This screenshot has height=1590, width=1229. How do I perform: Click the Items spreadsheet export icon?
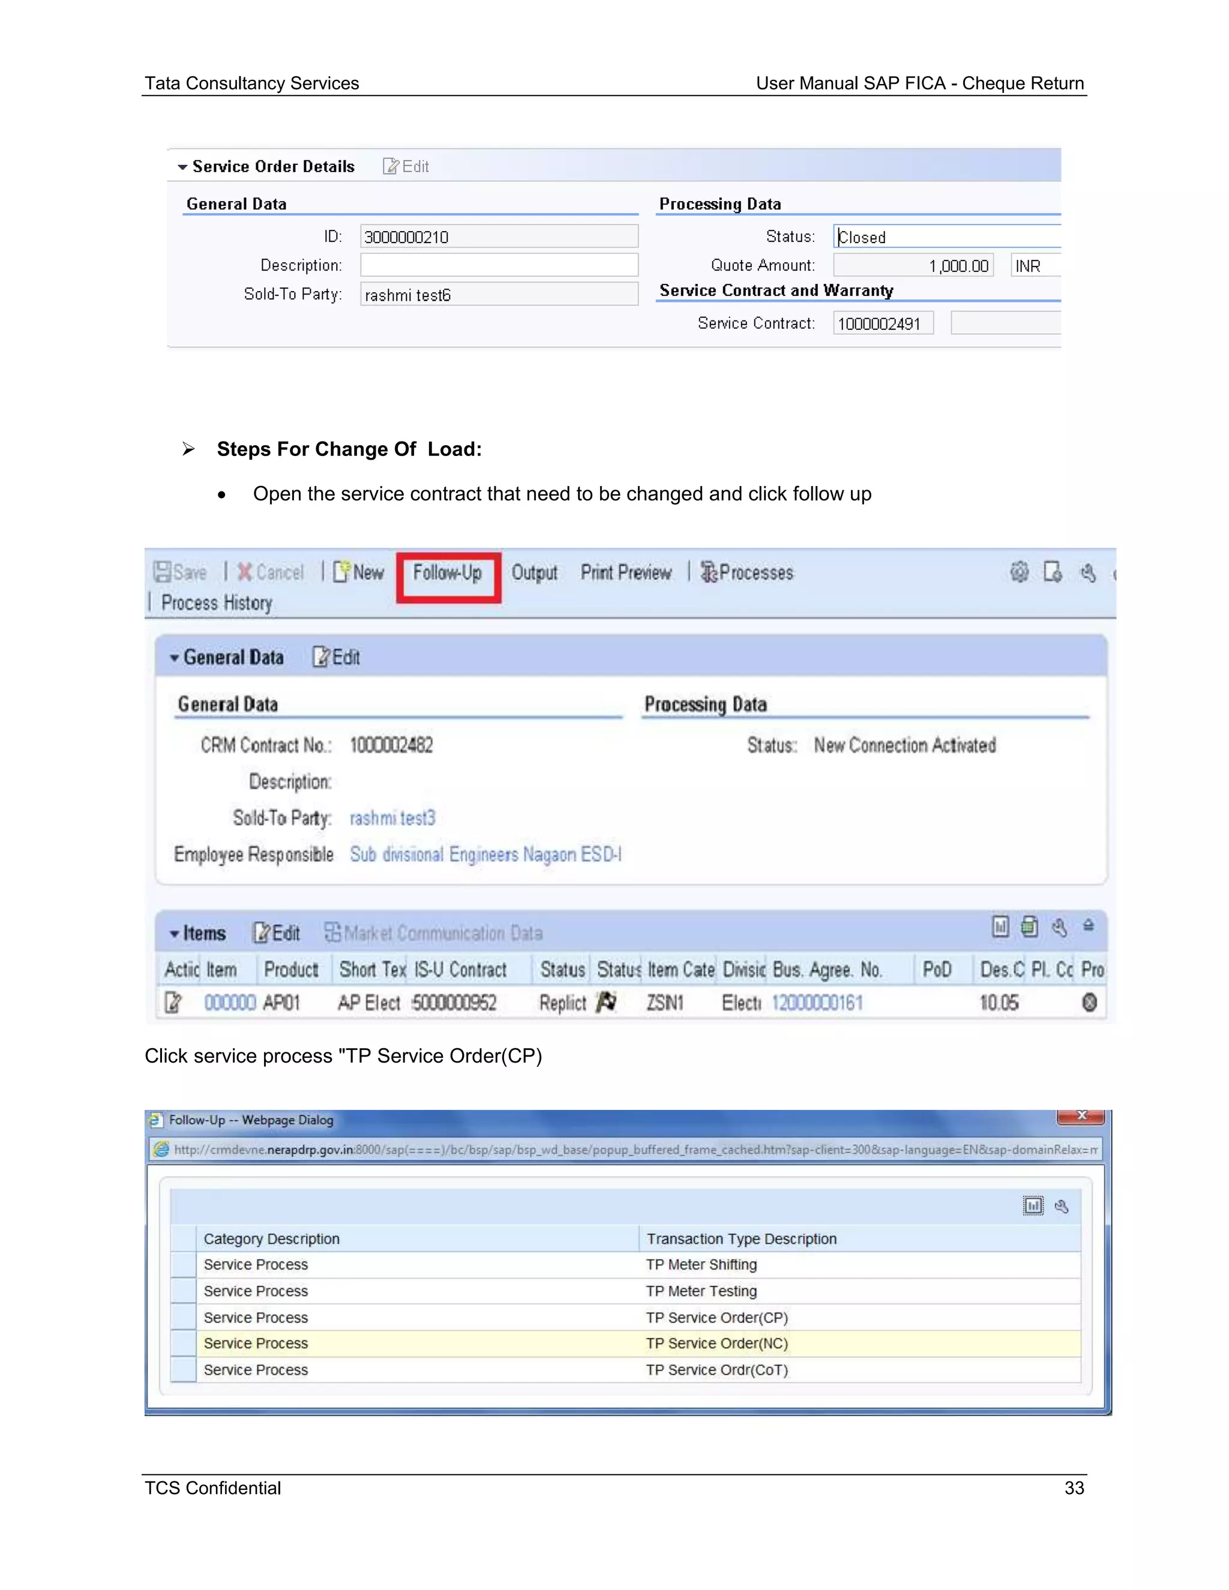coord(1030,927)
